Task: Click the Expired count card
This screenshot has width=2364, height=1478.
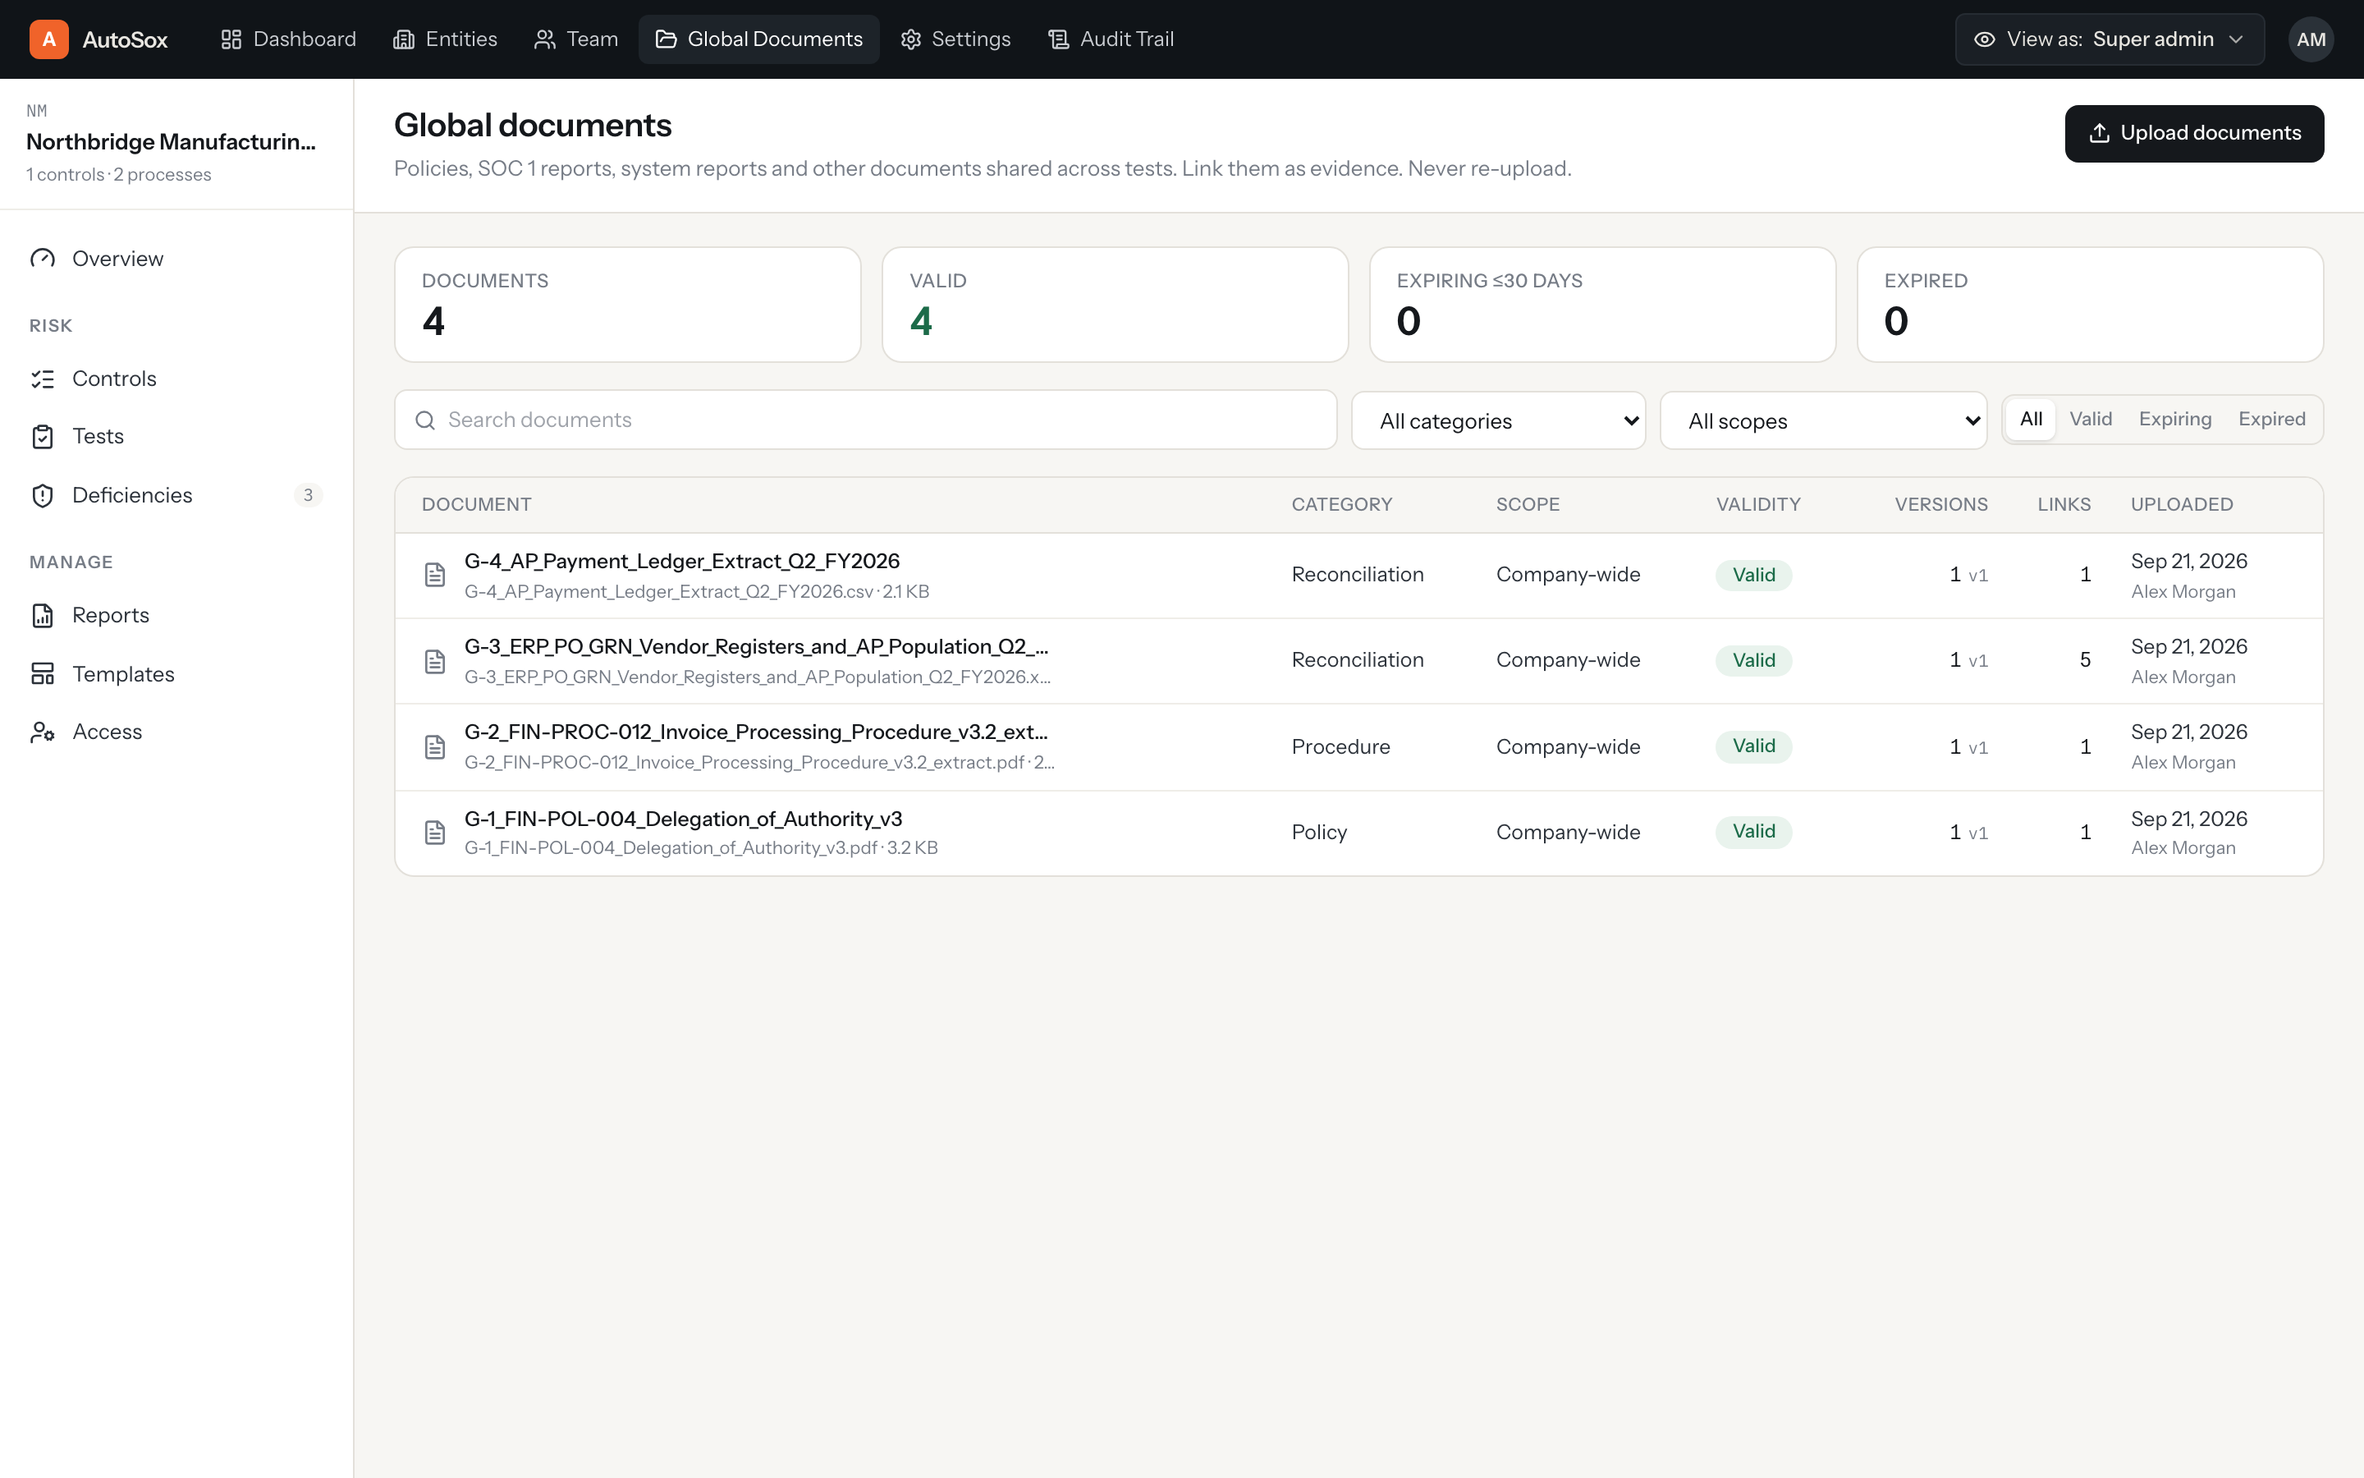Action: [x=2090, y=304]
